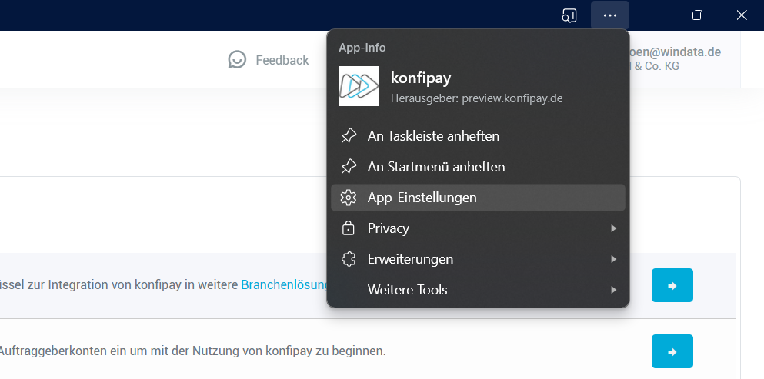Image resolution: width=764 pixels, height=379 pixels.
Task: Open the Weitere Tools menu entry
Action: click(407, 290)
